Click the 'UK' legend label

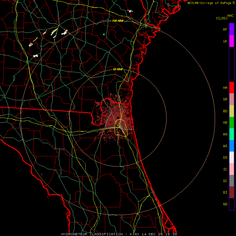tap(225, 41)
